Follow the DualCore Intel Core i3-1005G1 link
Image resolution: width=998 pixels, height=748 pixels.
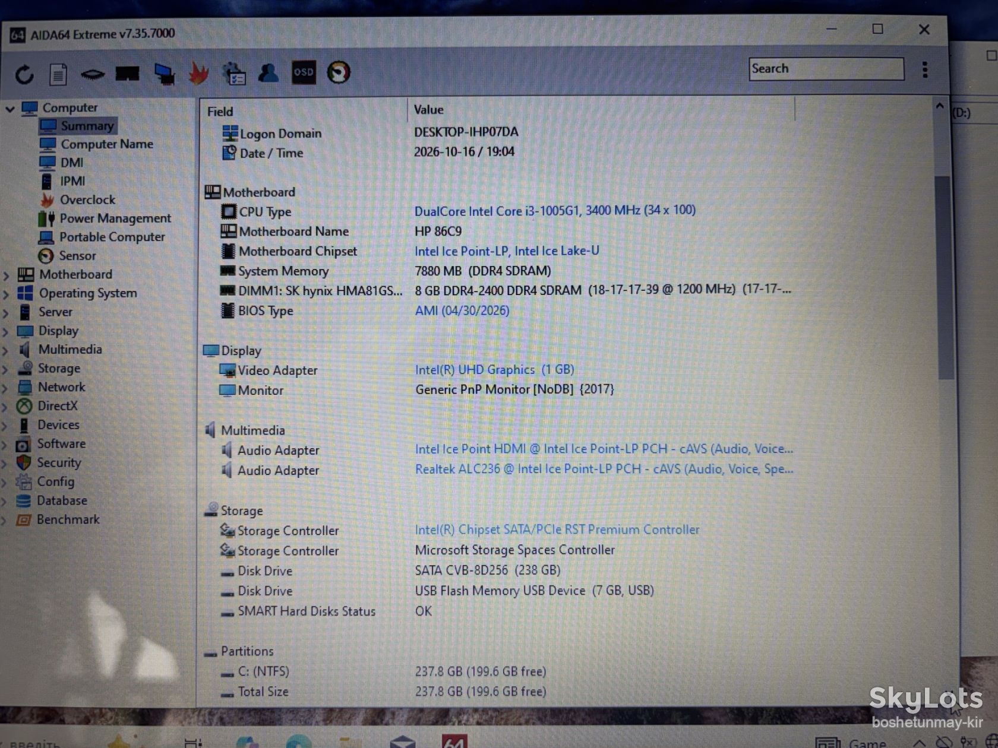(555, 211)
